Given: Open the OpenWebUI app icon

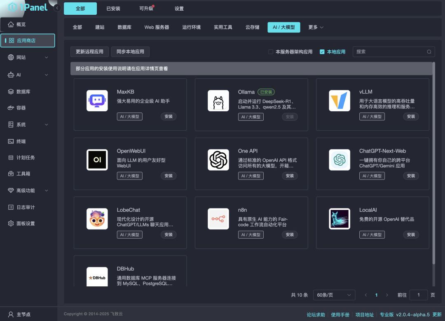Looking at the screenshot, I should [x=97, y=159].
